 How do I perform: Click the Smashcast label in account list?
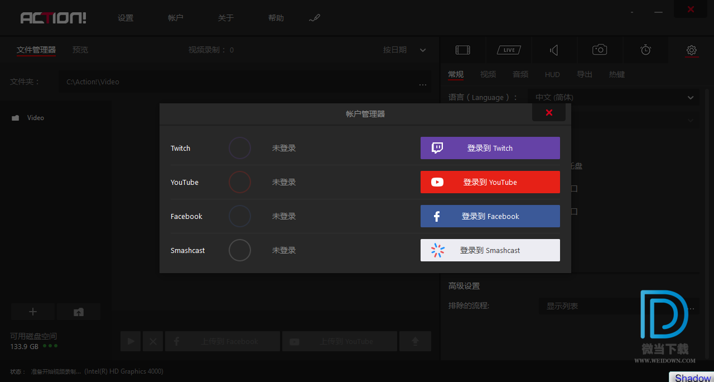tap(188, 250)
